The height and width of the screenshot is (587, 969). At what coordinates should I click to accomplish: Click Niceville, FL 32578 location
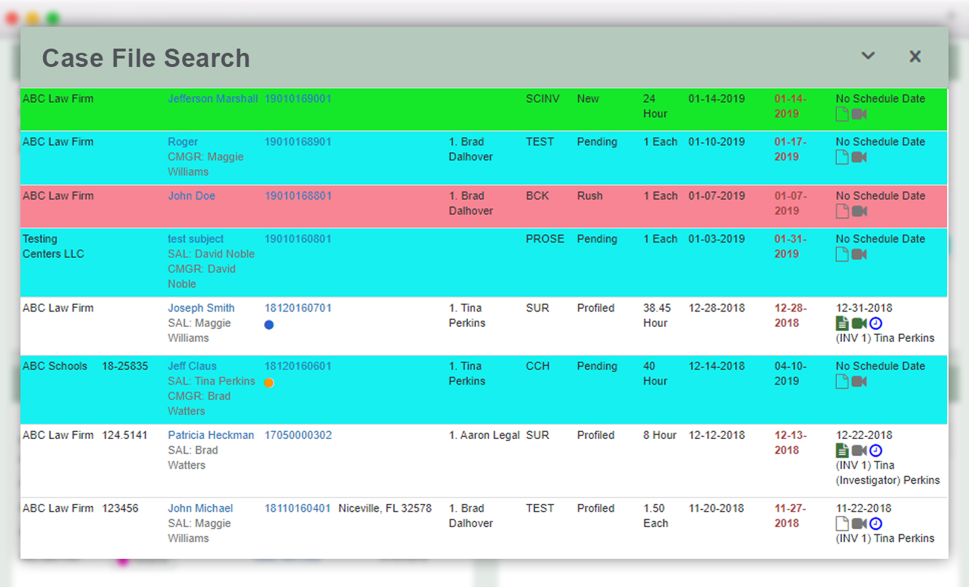pos(385,508)
